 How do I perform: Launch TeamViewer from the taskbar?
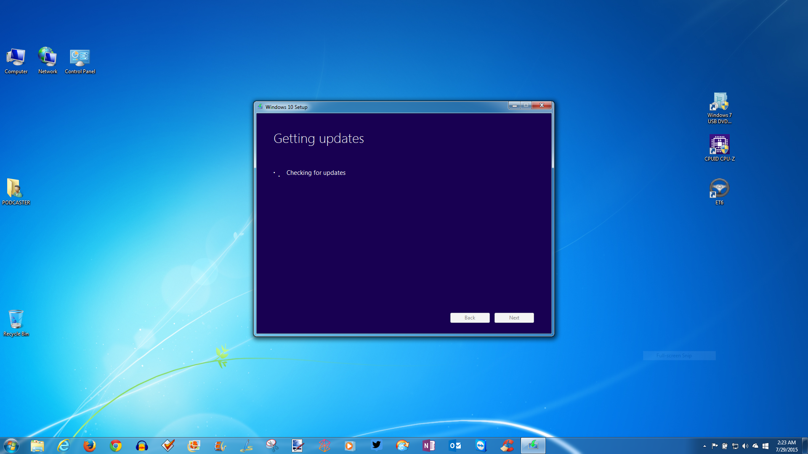coord(481,445)
